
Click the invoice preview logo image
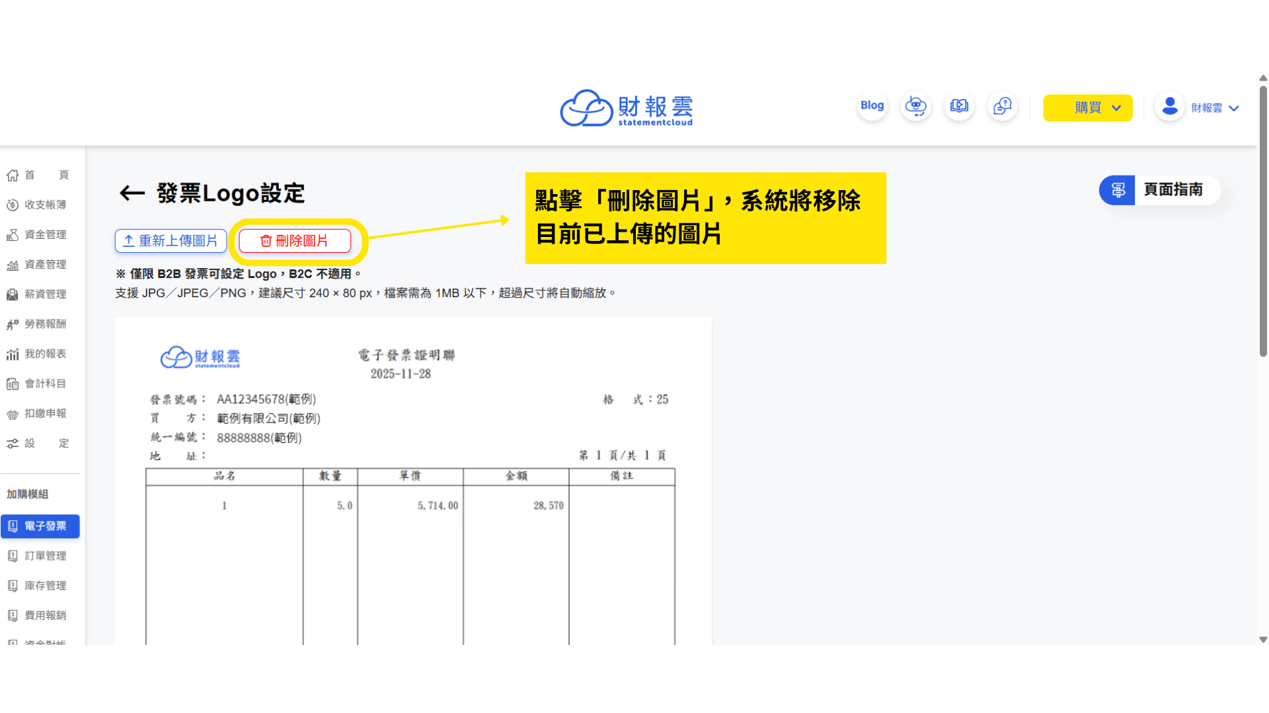pyautogui.click(x=200, y=357)
